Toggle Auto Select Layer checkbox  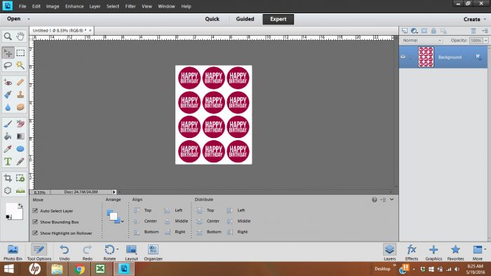point(35,211)
